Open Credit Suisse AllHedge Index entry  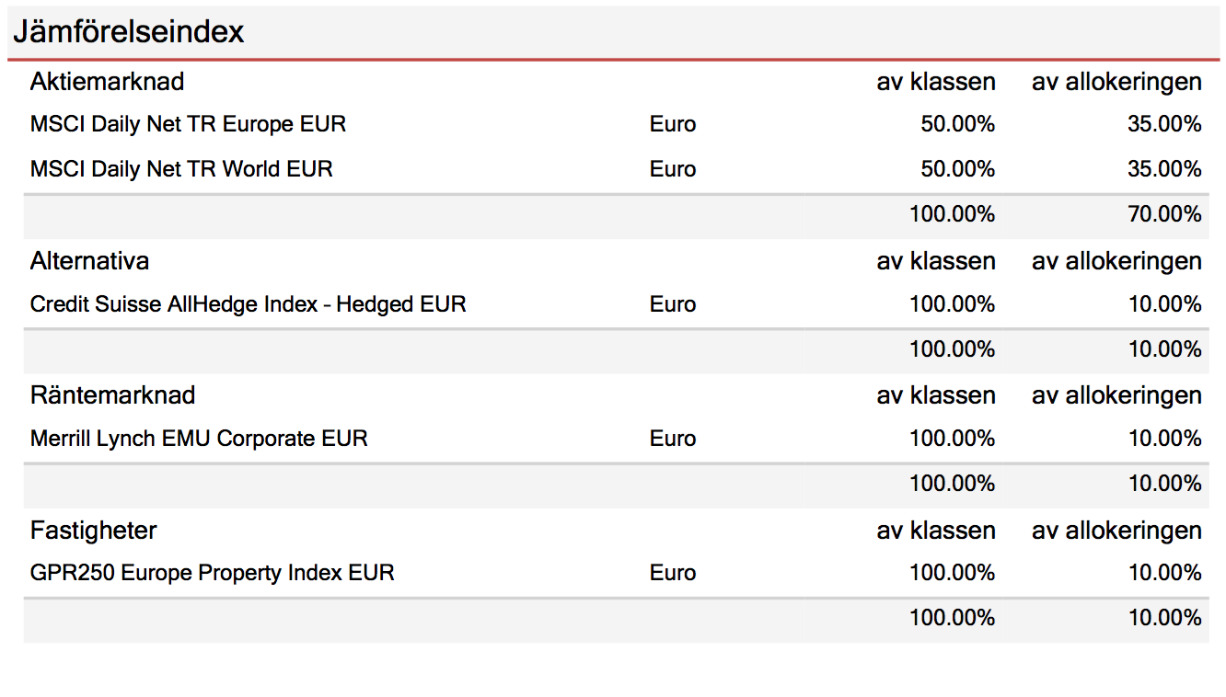pyautogui.click(x=248, y=304)
